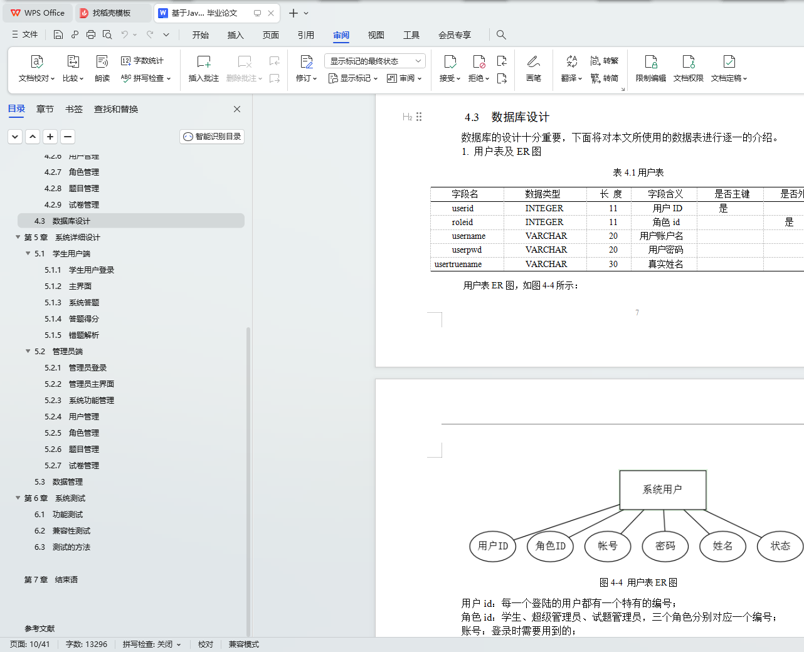This screenshot has height=652, width=804.
Task: Open 查找和替换 navigation tab
Action: 116,109
